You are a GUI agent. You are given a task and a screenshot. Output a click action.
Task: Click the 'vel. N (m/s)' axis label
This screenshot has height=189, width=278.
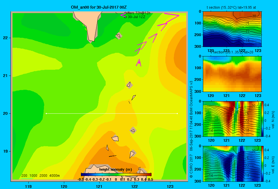(x=273, y=120)
